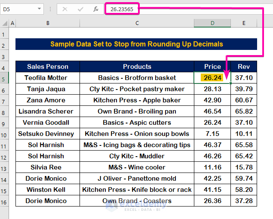Open the Name Box dropdown arrow

tap(39, 9)
